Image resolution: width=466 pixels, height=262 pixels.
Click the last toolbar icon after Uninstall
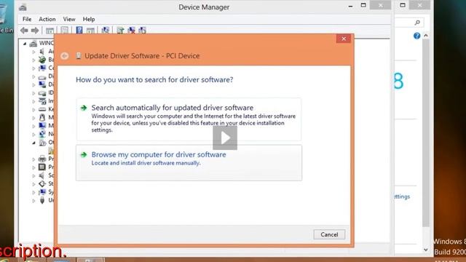pyautogui.click(x=142, y=31)
